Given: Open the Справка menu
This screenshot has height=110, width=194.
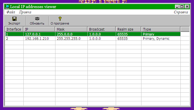Looking at the screenshot, I should 181,12.
